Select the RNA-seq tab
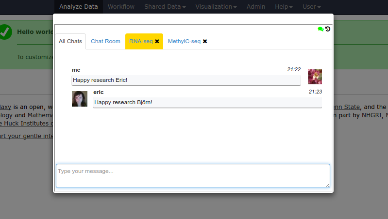Image resolution: width=388 pixels, height=219 pixels. click(x=141, y=42)
